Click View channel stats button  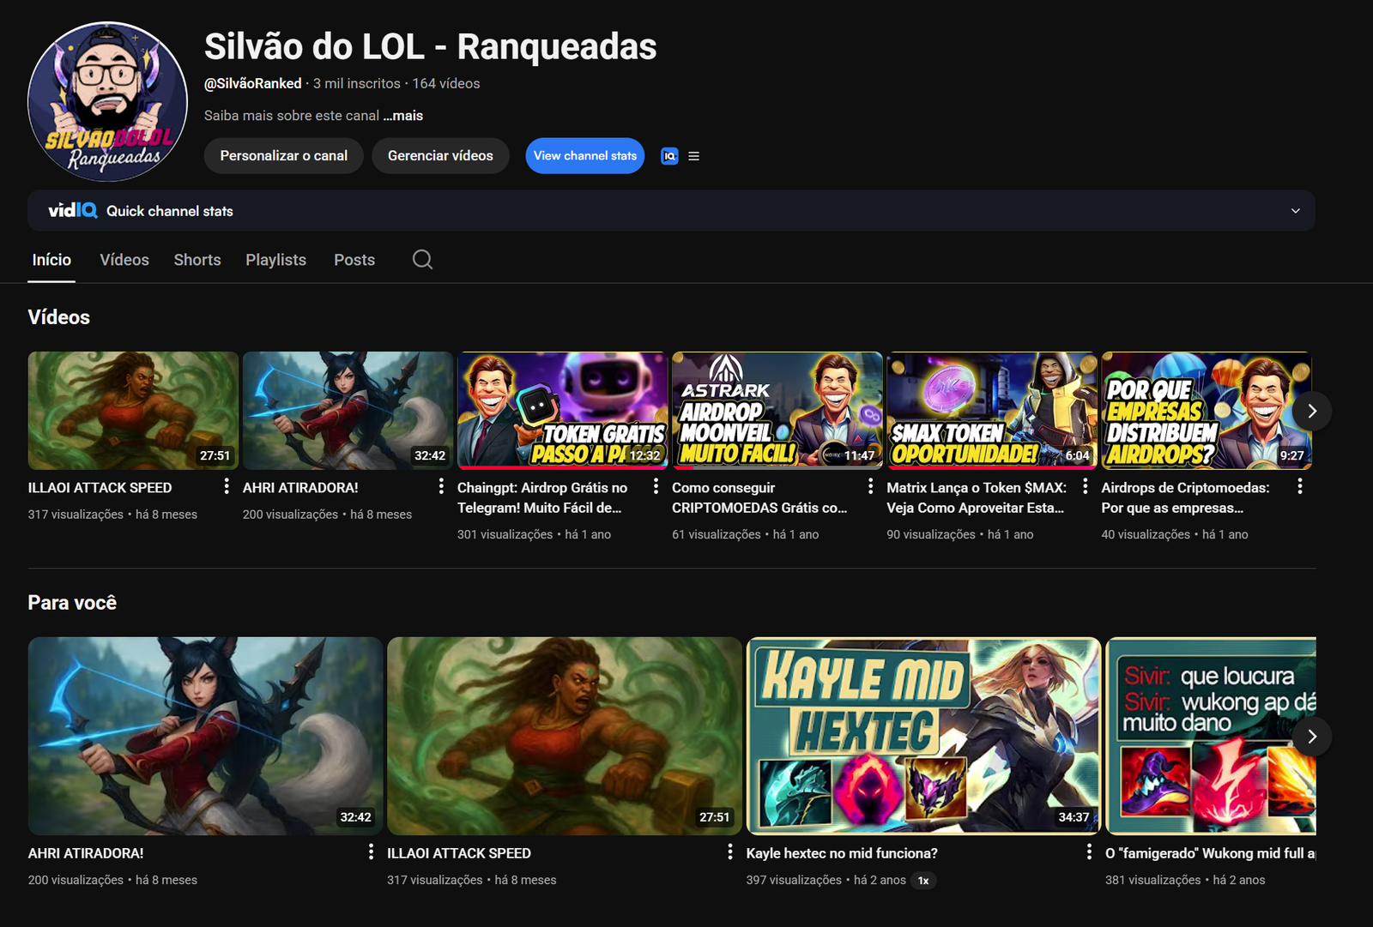(x=585, y=156)
